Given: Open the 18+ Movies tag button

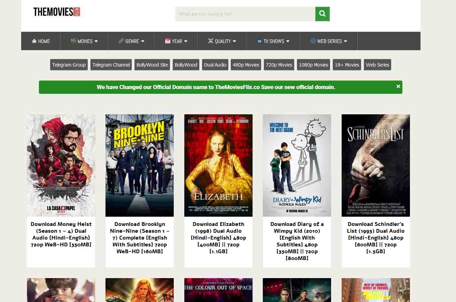Looking at the screenshot, I should click(x=347, y=65).
